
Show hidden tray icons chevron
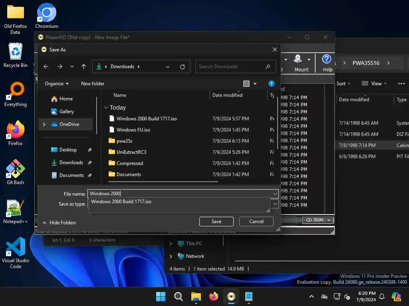(x=312, y=296)
